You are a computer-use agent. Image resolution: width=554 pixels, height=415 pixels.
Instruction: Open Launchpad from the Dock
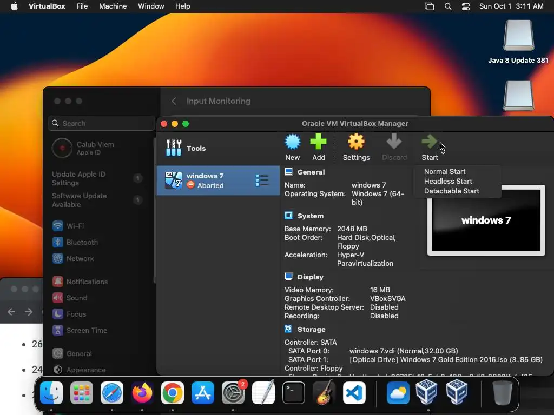pyautogui.click(x=82, y=393)
